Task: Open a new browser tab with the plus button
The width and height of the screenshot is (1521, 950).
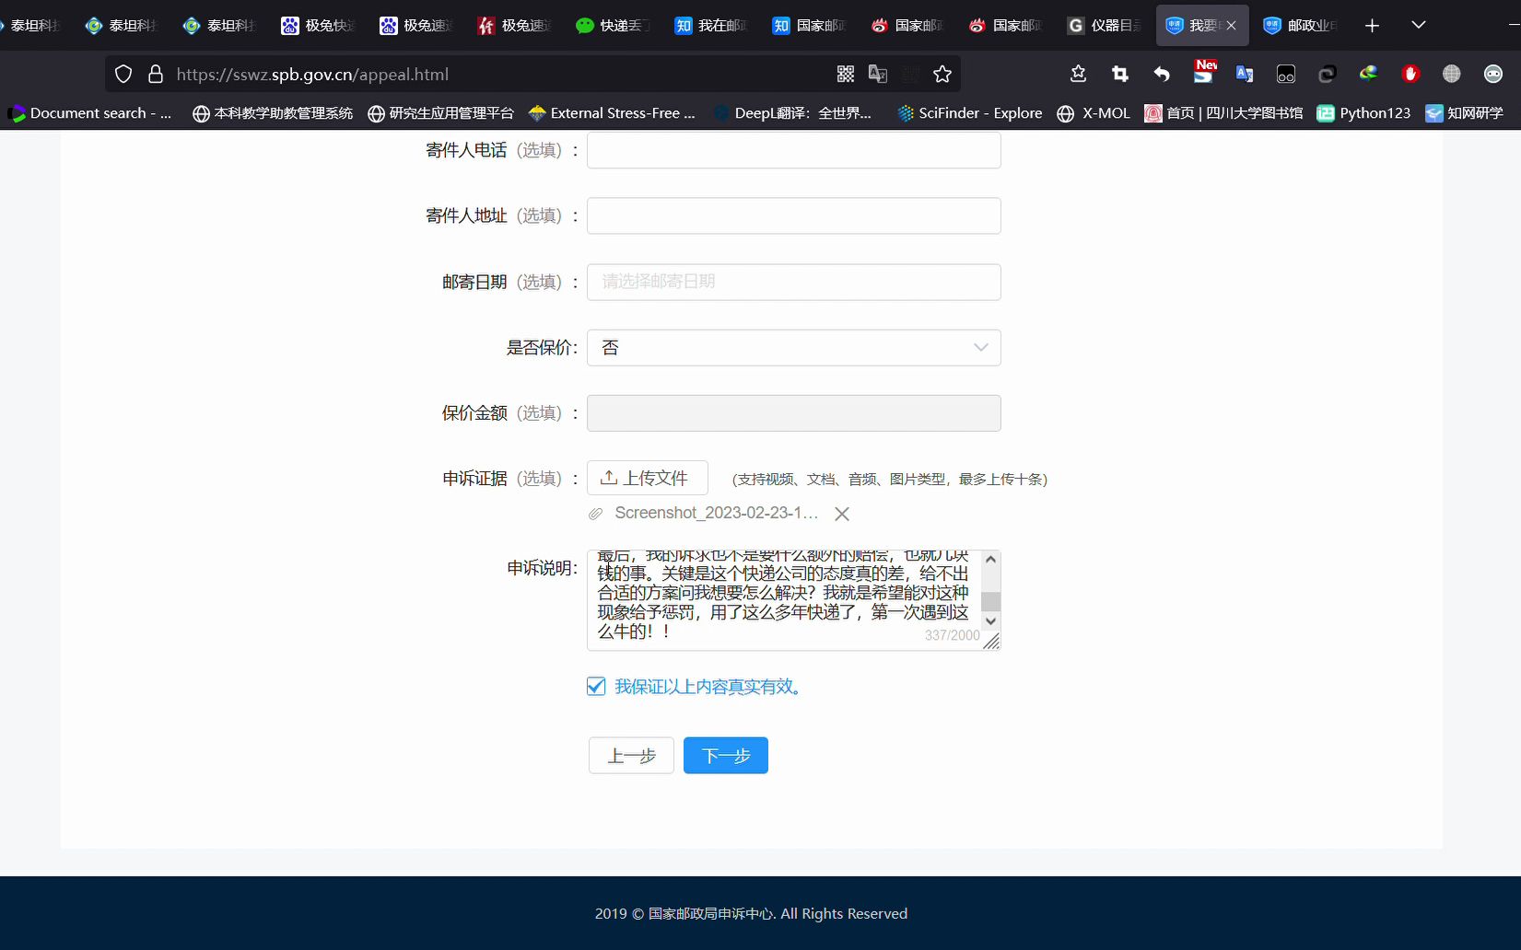Action: 1372,26
